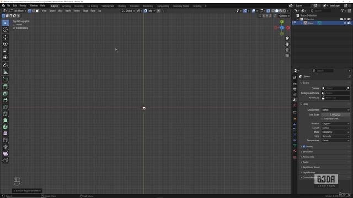Switch to the UV Editing workspace tab
Screen dimensions: 353x198
(93, 6)
